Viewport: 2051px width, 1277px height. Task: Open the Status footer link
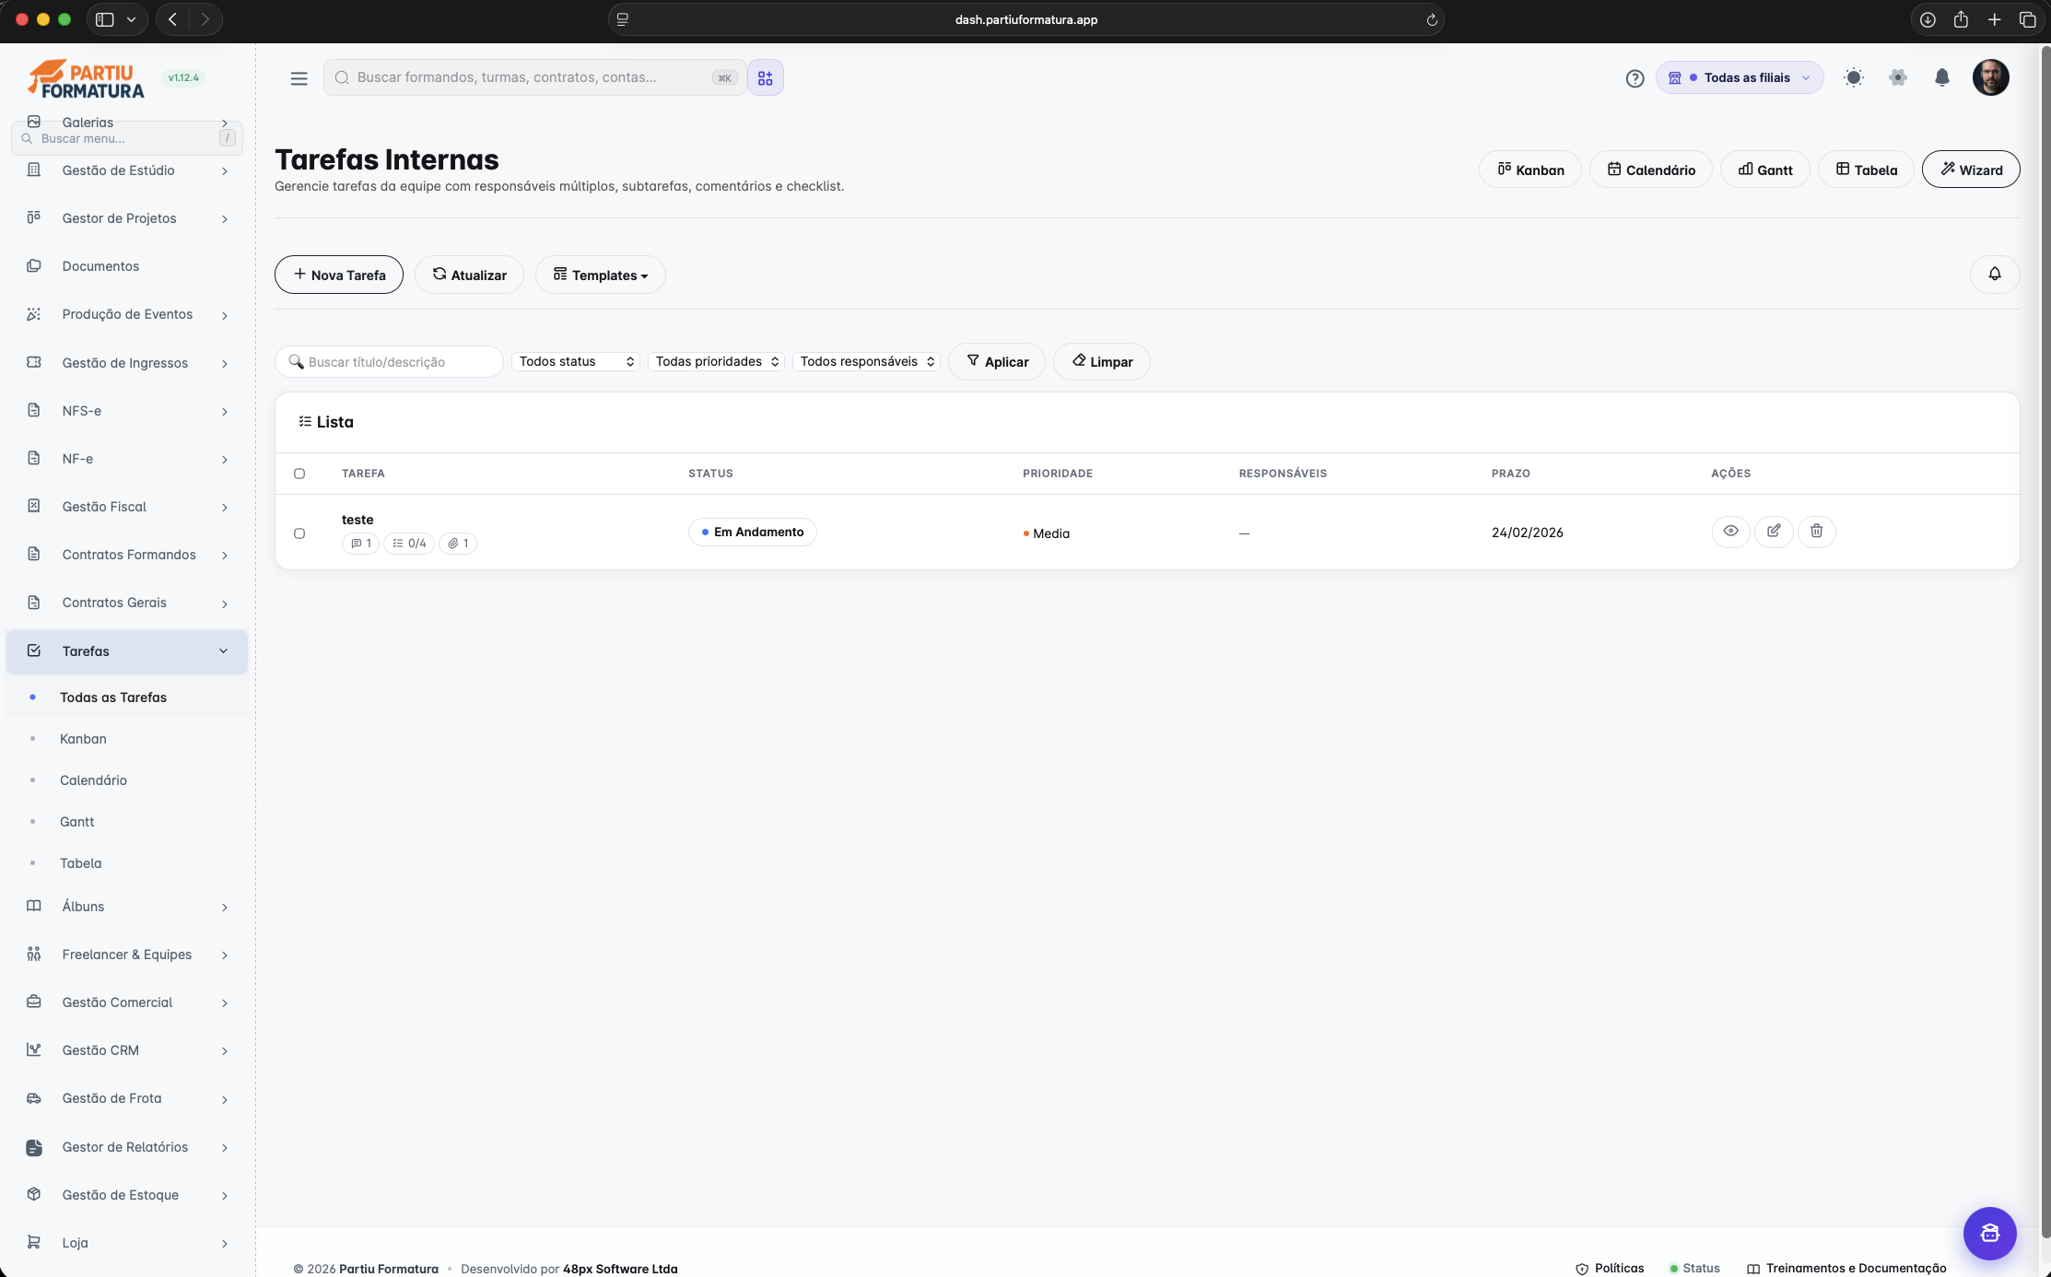[x=1695, y=1269]
